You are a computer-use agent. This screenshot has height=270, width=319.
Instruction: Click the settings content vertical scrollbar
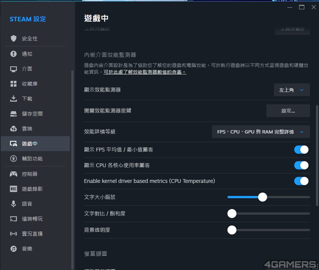[317, 156]
